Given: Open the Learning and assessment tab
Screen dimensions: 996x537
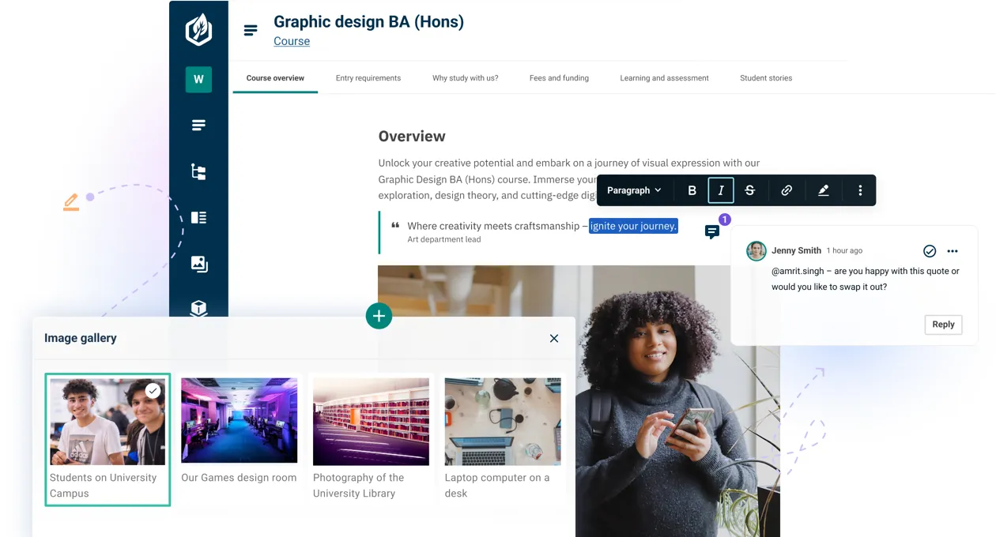Looking at the screenshot, I should 664,78.
